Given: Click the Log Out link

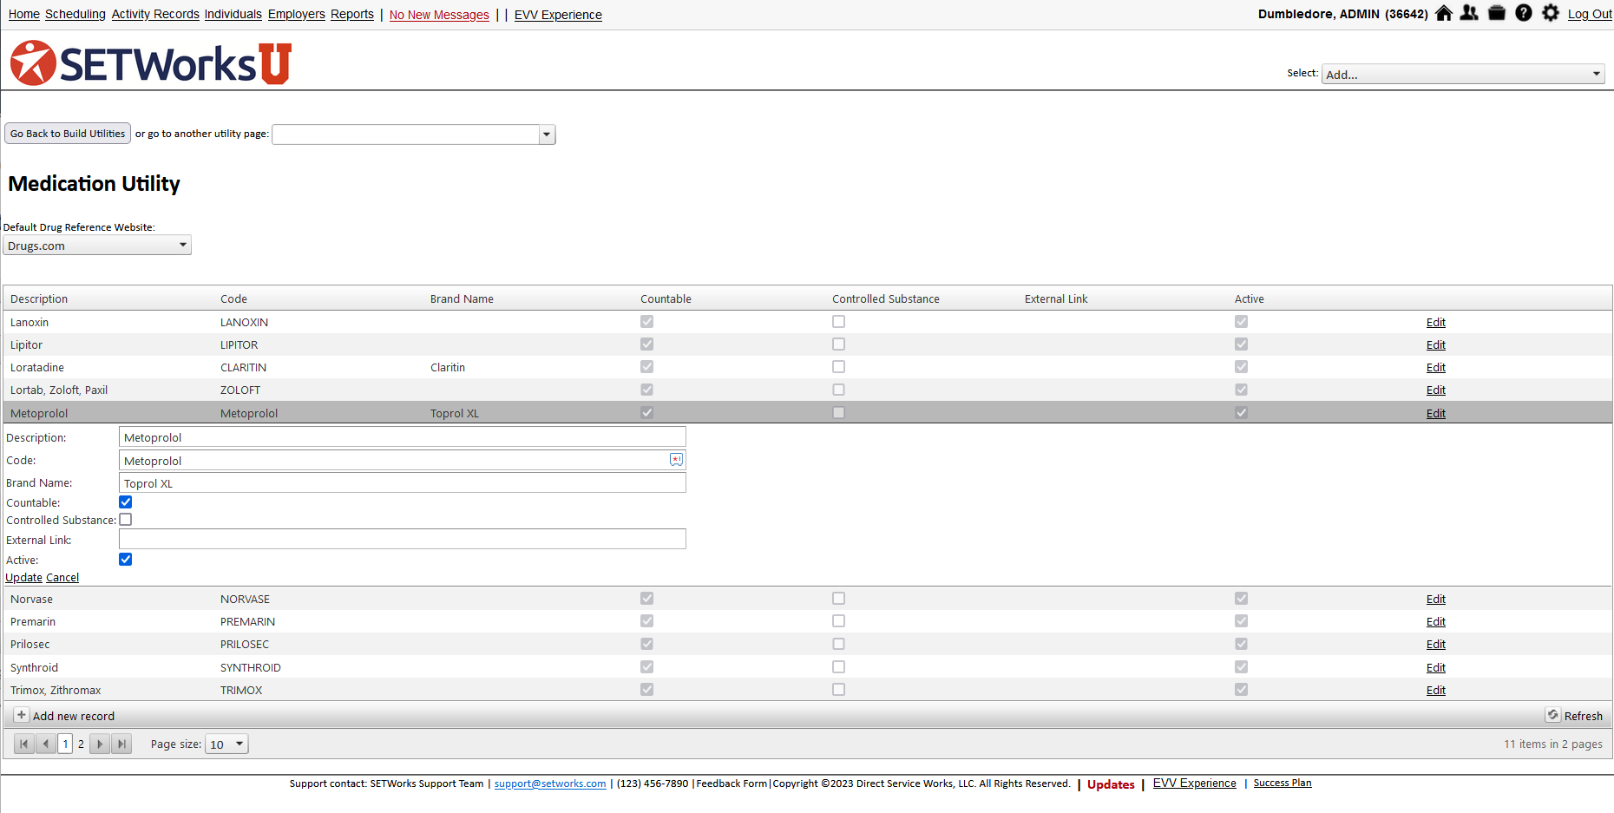Looking at the screenshot, I should point(1590,15).
